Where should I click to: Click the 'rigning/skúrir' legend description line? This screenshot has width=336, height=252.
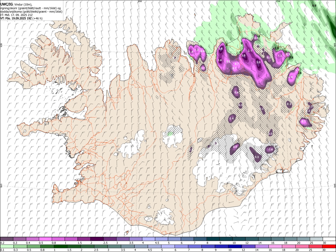click(30, 8)
